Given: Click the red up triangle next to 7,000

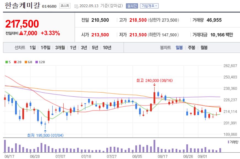Looking at the screenshot, I should pyautogui.click(x=21, y=33).
